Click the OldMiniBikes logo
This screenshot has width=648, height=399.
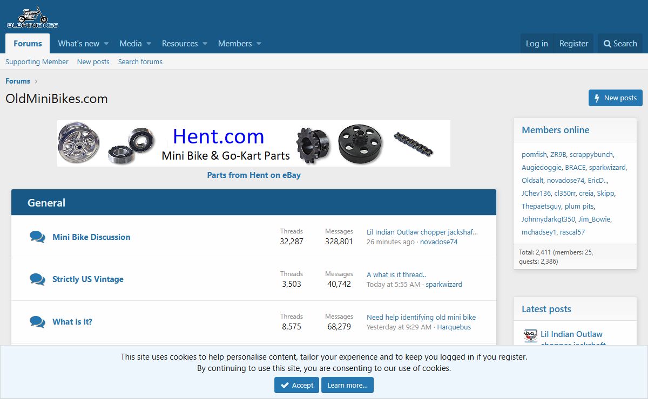(32, 17)
